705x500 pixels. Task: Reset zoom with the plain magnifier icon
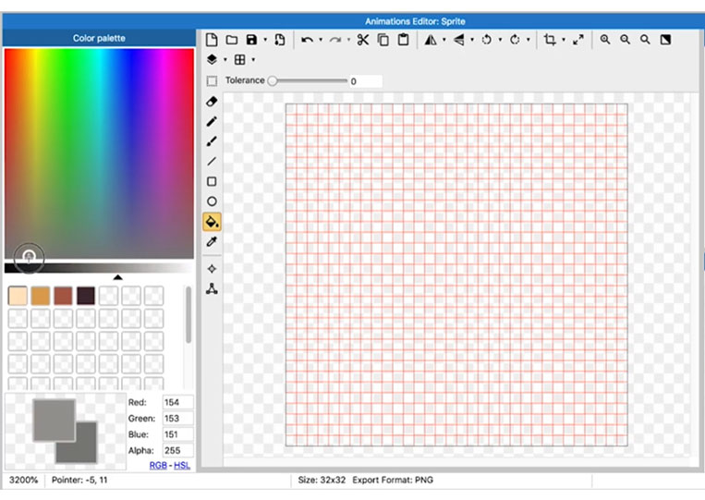coord(645,40)
